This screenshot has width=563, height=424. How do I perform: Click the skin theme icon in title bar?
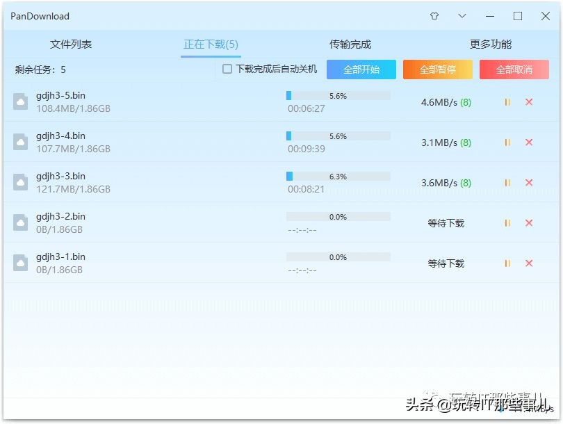433,15
